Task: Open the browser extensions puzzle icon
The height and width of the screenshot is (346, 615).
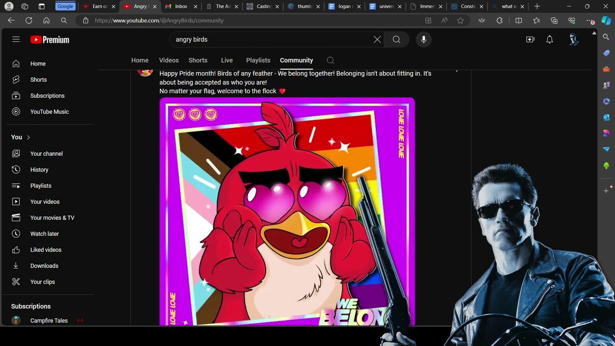Action: point(500,21)
